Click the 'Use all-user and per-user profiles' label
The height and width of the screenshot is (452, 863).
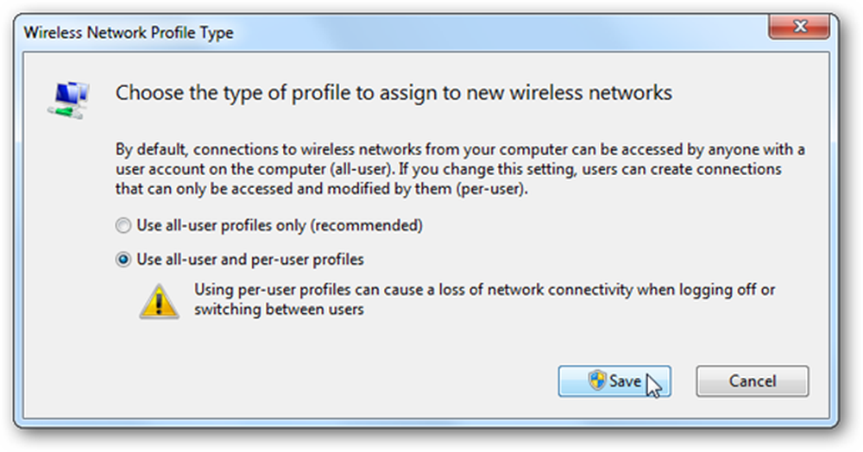[250, 260]
